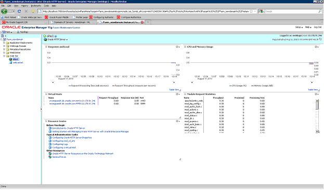The height and width of the screenshot is (190, 324).
Task: Open navigation tree view options icon
Action: (4, 36)
